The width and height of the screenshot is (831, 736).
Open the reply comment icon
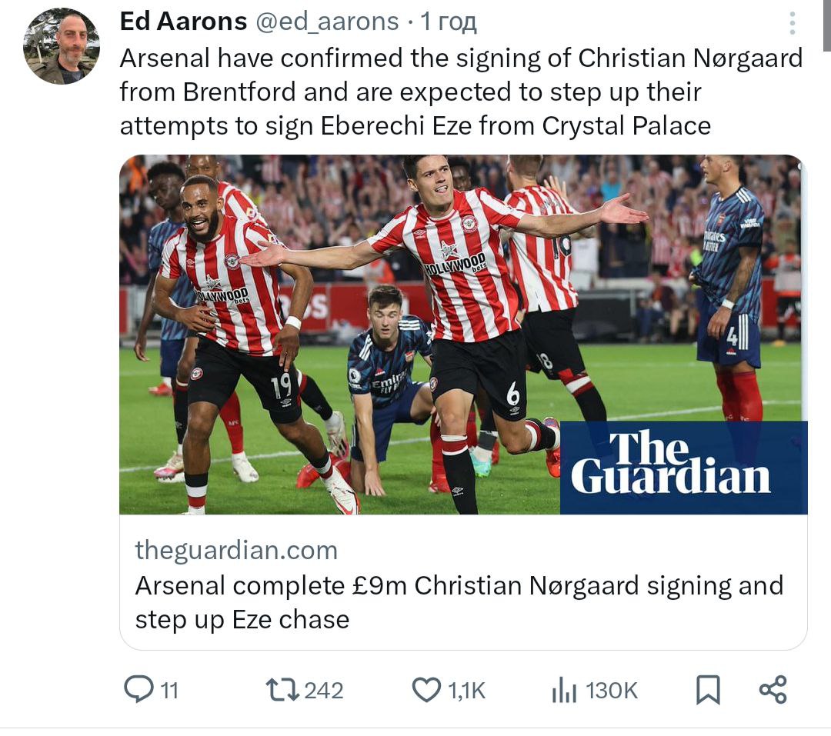click(x=138, y=689)
